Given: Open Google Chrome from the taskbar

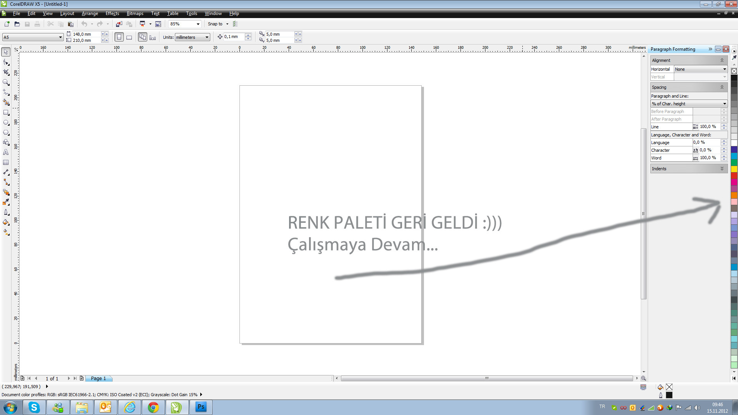Looking at the screenshot, I should [x=153, y=407].
